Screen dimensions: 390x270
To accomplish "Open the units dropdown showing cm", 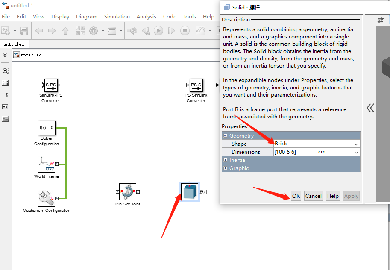I will (356, 152).
